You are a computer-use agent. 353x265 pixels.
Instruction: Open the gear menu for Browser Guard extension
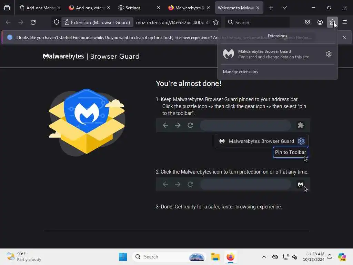click(329, 54)
